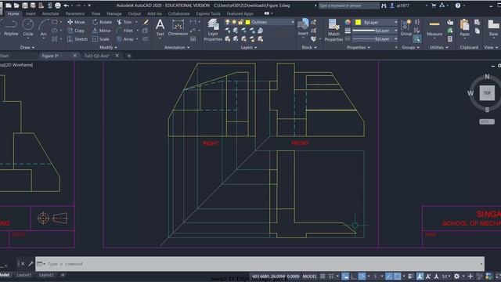The image size is (501, 282).
Task: Open the Layer Properties manager
Action: pos(213,30)
